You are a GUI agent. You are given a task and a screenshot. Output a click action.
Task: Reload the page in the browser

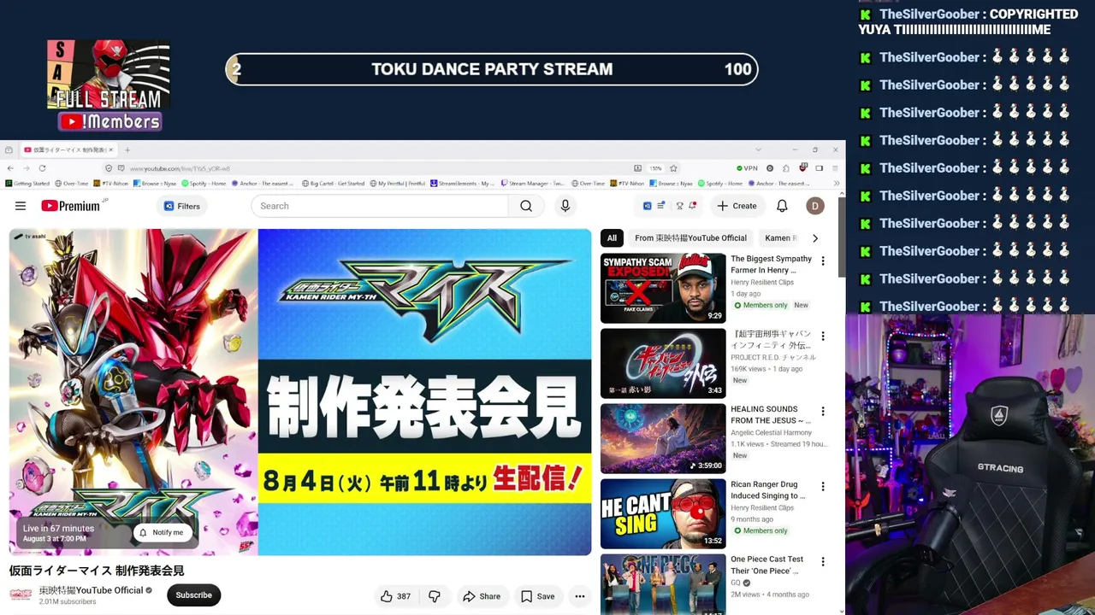point(42,168)
